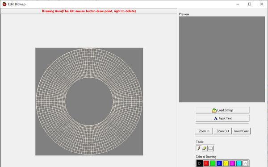Click the Load Bitmap button

pyautogui.click(x=222, y=110)
